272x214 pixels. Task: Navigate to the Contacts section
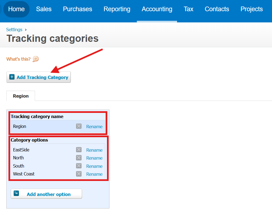[x=217, y=9]
